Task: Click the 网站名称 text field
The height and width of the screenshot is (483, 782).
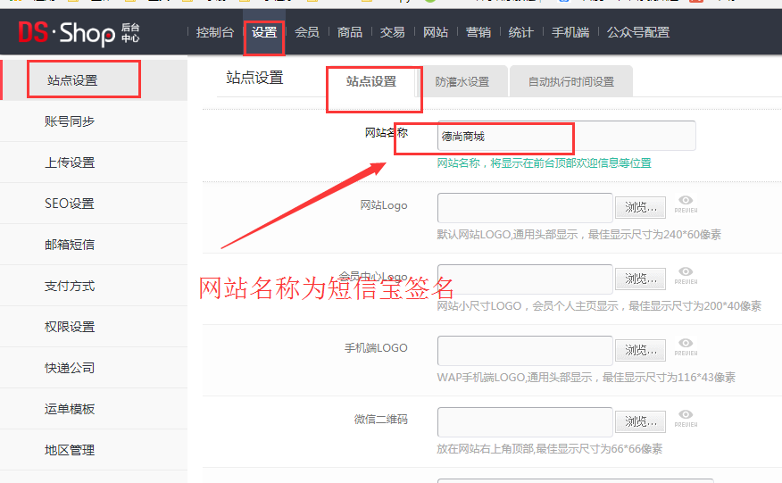Action: pos(566,137)
